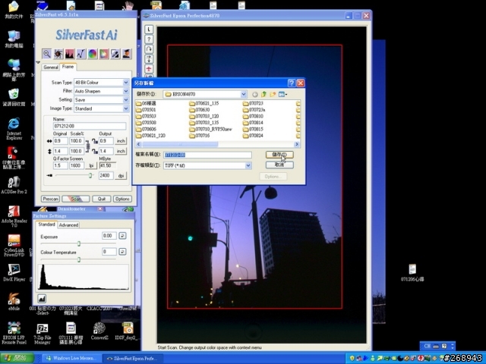Open the selective colour correction tool
Screen dimensions: 486x364
click(x=104, y=54)
